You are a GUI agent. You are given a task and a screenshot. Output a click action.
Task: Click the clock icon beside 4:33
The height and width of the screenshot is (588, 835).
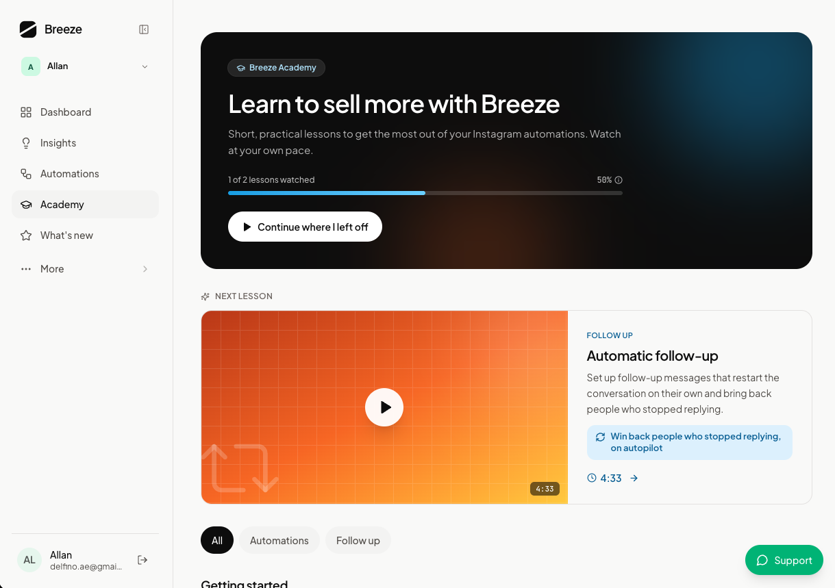(592, 478)
